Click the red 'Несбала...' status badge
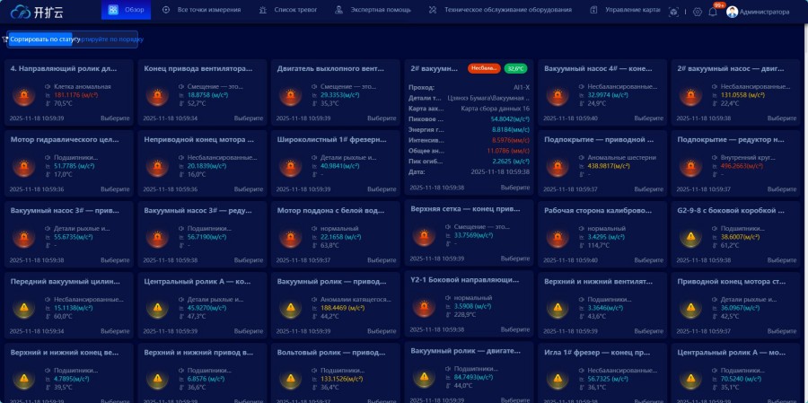The image size is (808, 403). (484, 68)
